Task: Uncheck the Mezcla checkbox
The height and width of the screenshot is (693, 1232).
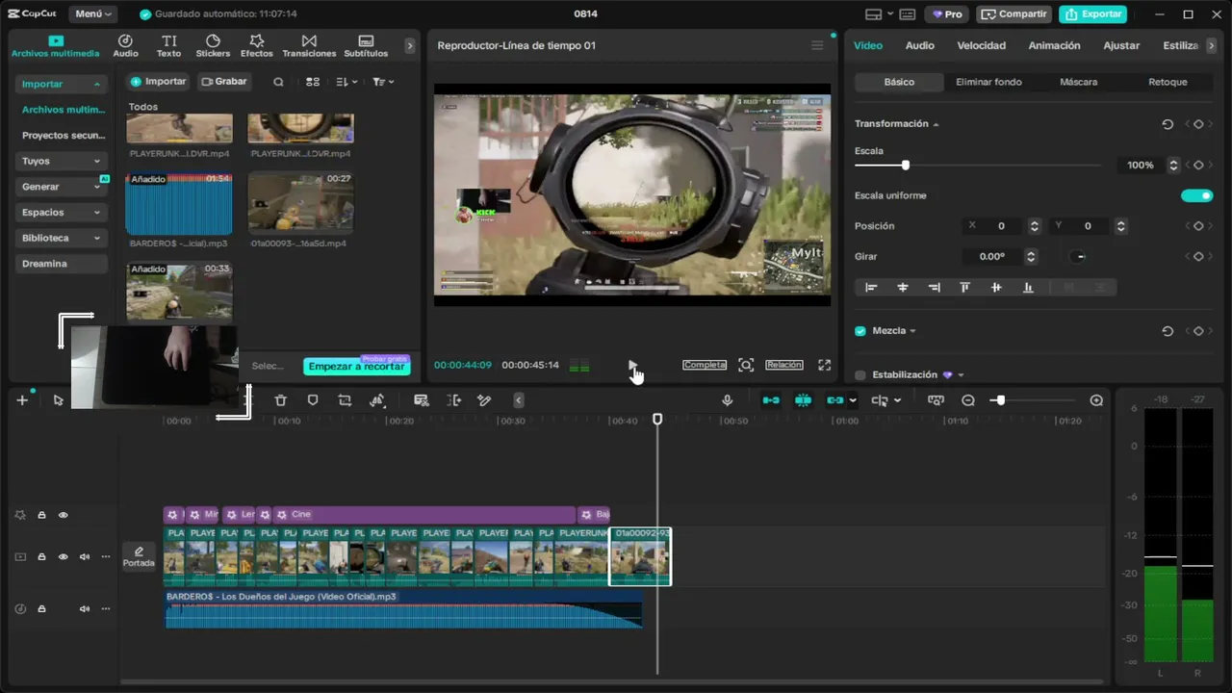Action: [x=860, y=331]
